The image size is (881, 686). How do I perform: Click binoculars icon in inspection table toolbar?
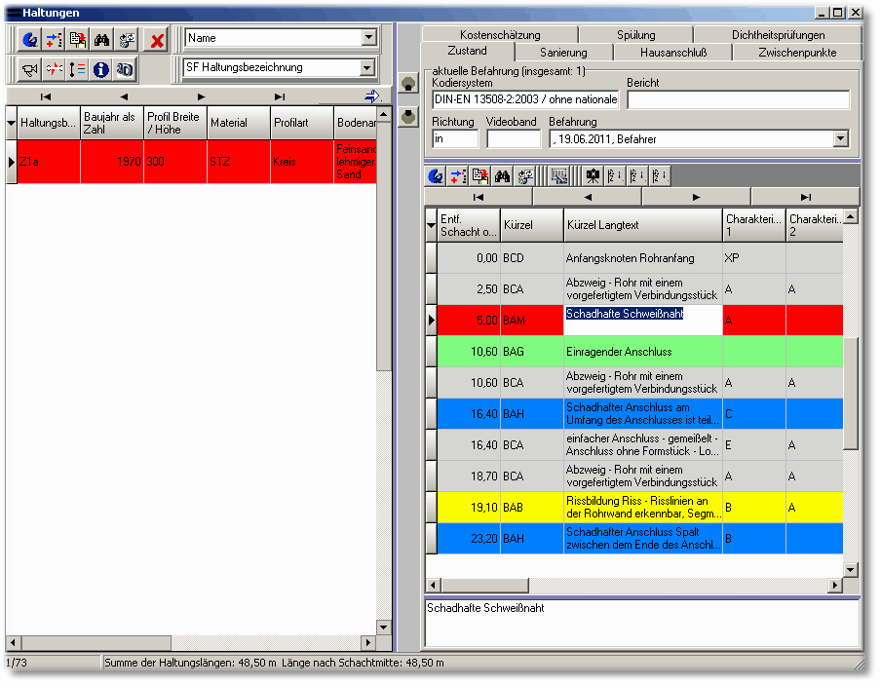tap(503, 176)
